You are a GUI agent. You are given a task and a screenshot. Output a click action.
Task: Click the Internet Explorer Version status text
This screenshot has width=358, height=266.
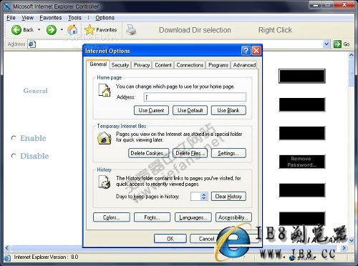pyautogui.click(x=46, y=257)
